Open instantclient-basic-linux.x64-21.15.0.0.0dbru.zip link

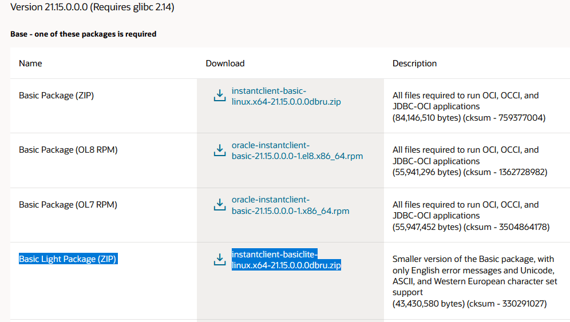click(286, 96)
